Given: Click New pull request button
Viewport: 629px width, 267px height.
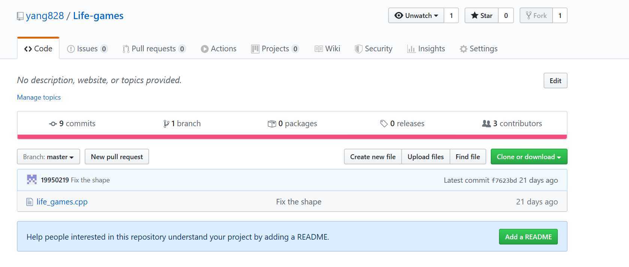Looking at the screenshot, I should coord(117,157).
